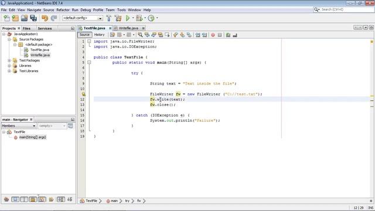Collapse the main method fold on line 5
The height and width of the screenshot is (211, 375).
pos(89,63)
